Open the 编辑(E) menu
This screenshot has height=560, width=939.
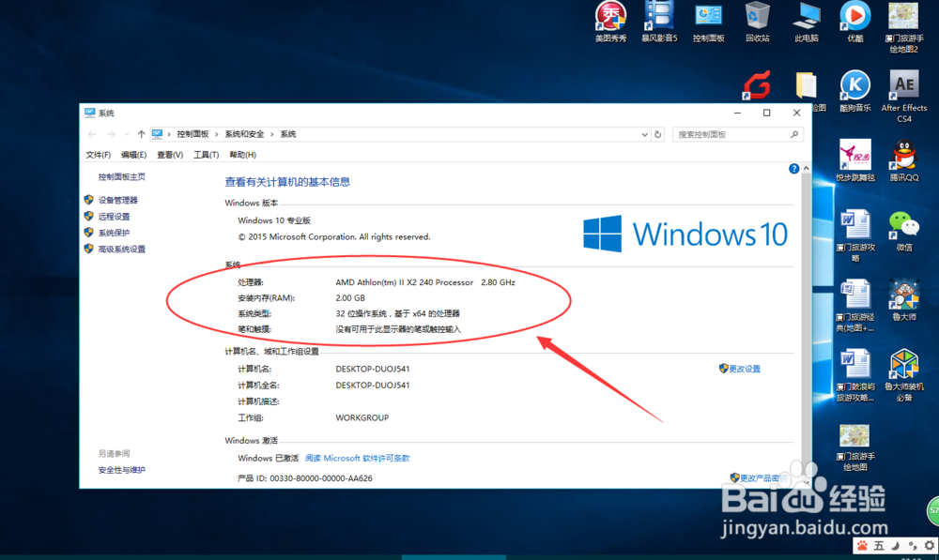(x=133, y=155)
